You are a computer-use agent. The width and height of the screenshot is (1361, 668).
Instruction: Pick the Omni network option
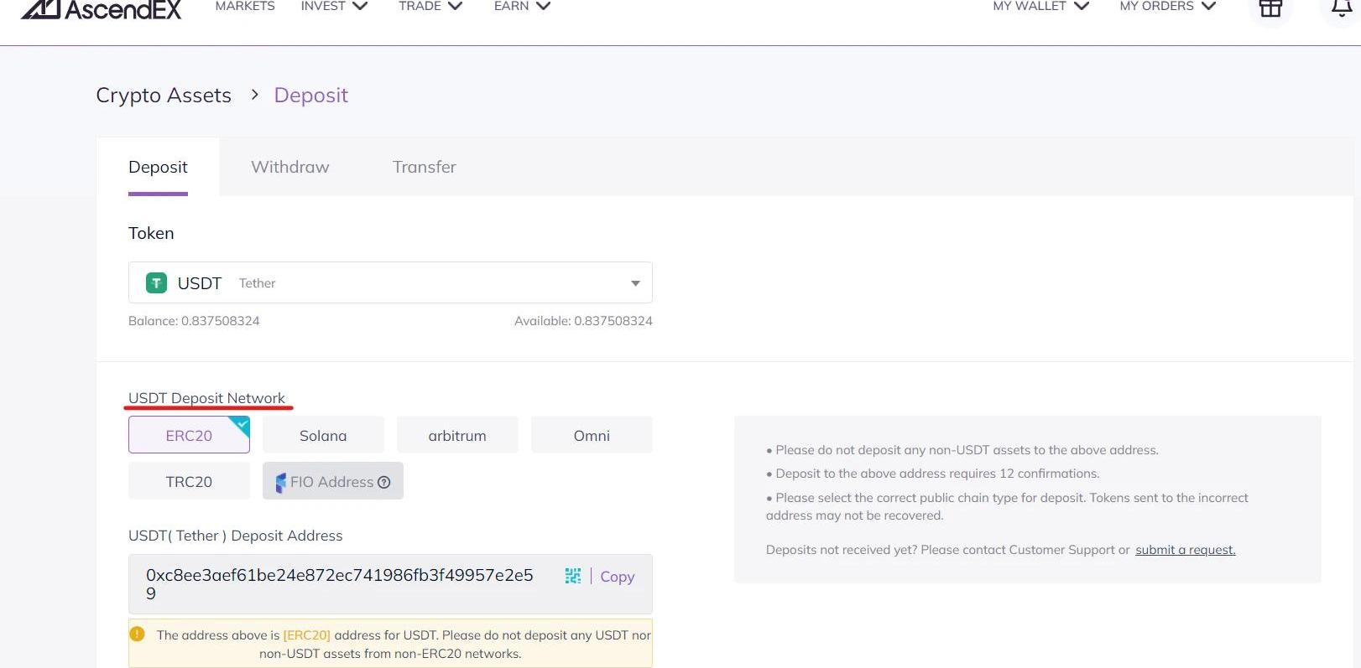(592, 436)
